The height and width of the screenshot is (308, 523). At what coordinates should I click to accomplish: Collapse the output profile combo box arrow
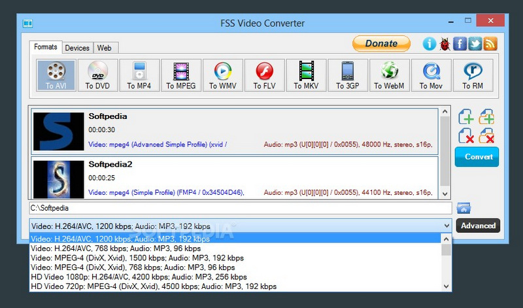(447, 226)
